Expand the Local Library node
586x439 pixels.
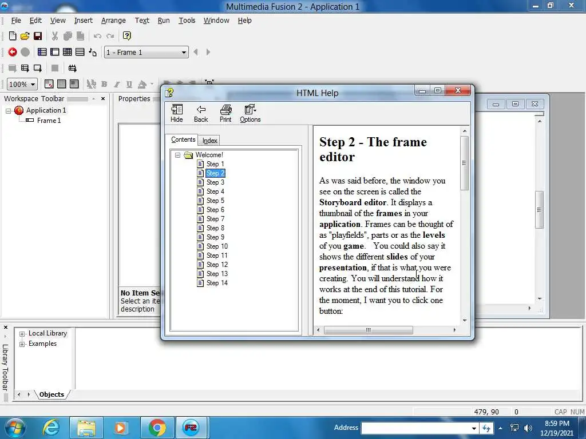click(x=22, y=334)
